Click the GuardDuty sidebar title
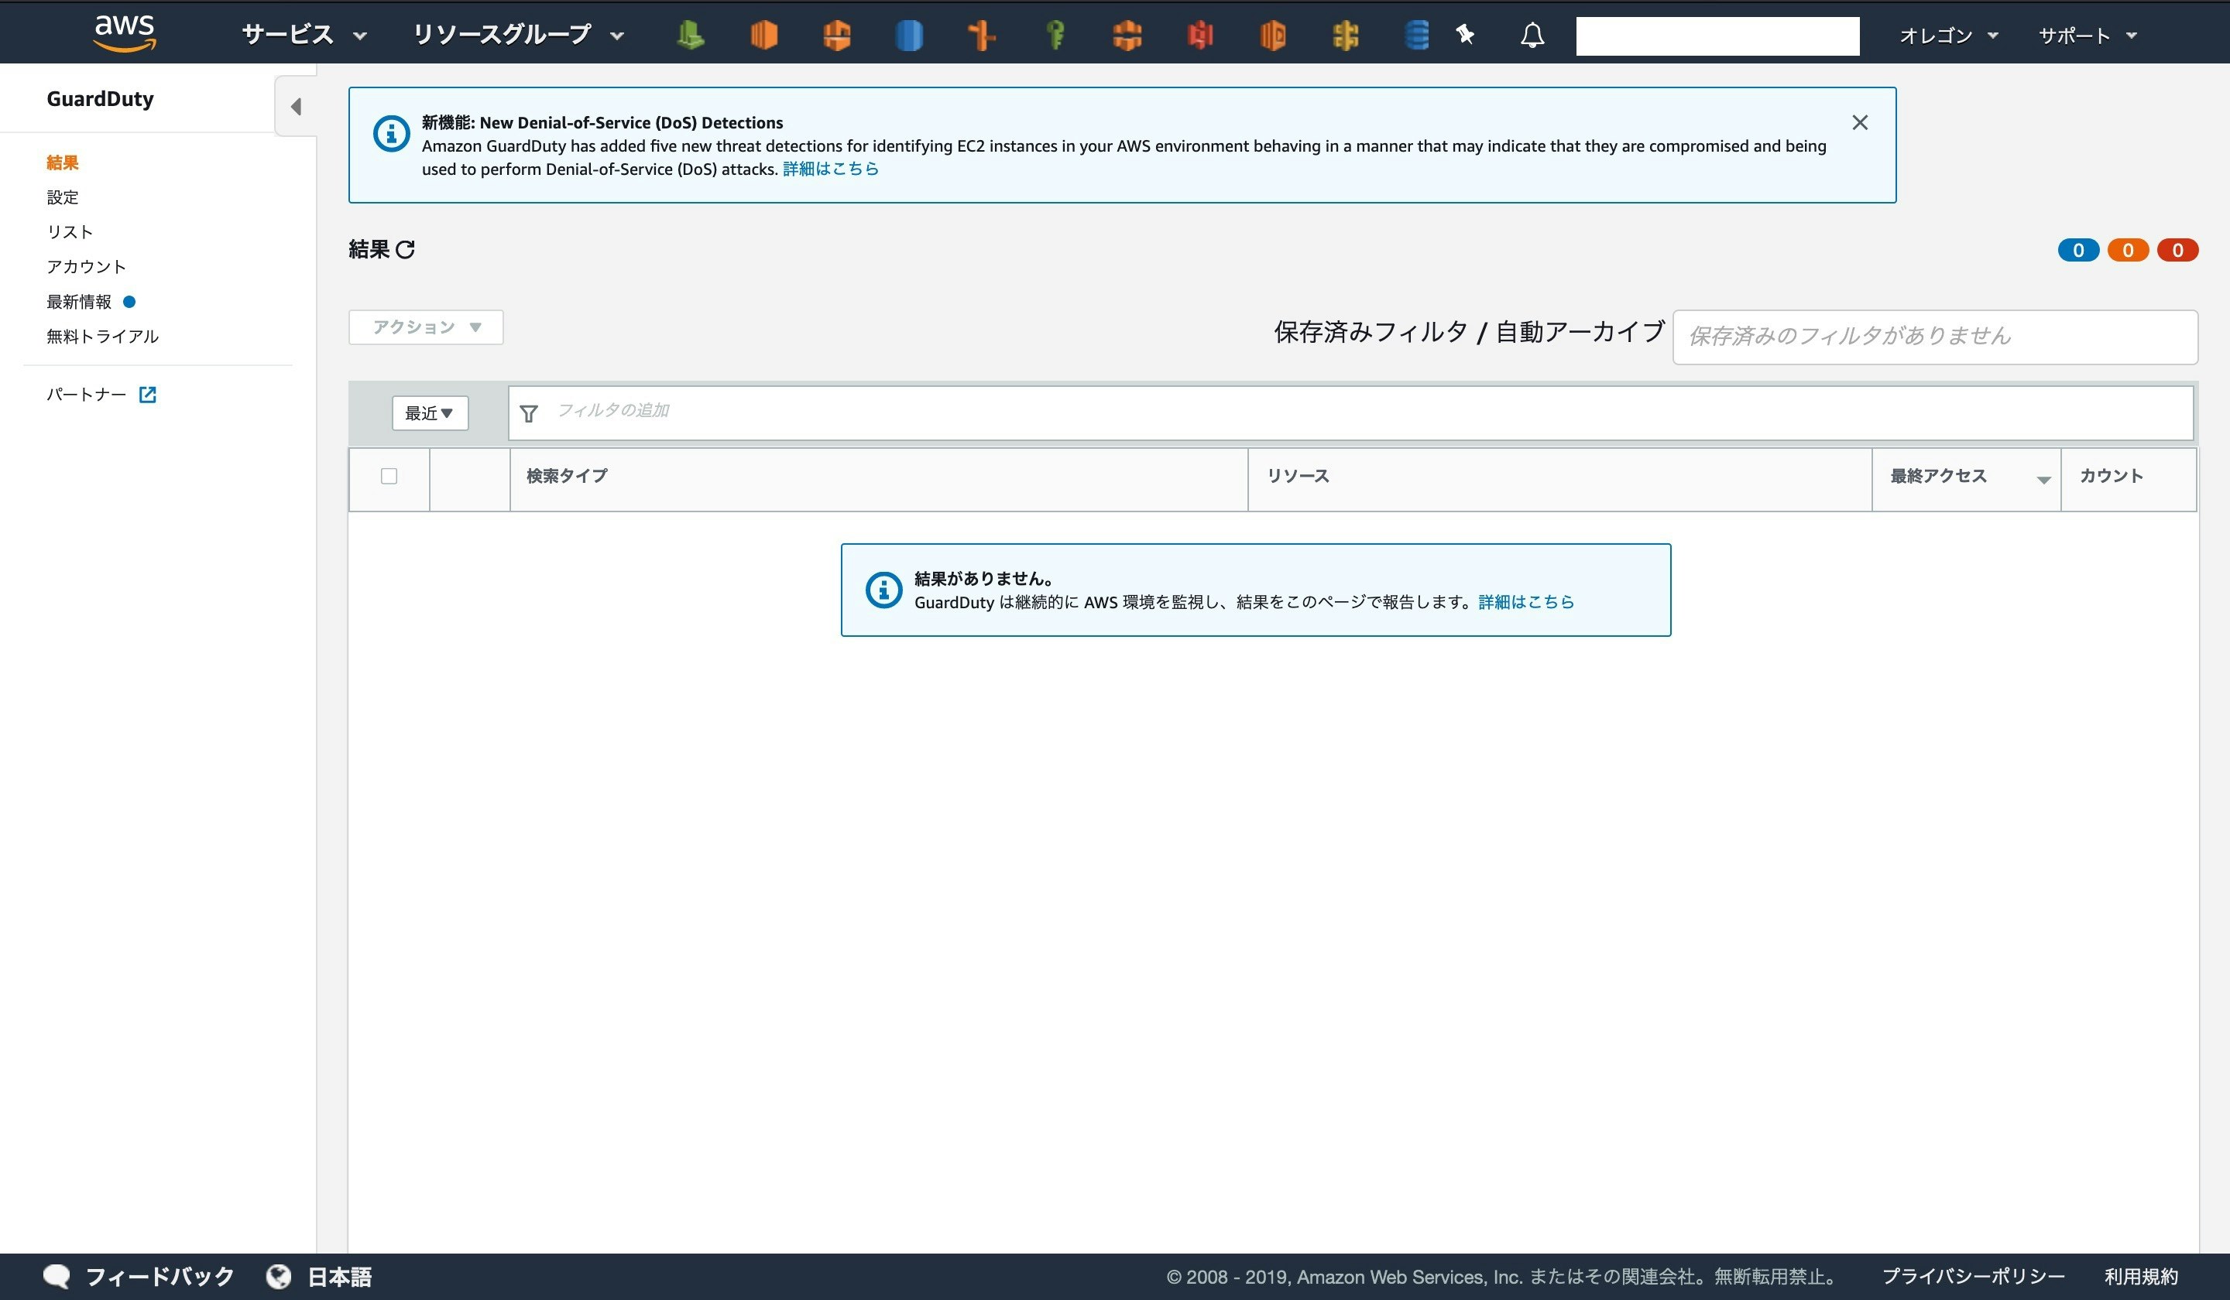Image resolution: width=2230 pixels, height=1300 pixels. tap(100, 99)
